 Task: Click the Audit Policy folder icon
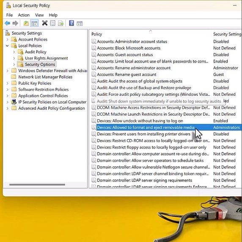[x=21, y=52]
